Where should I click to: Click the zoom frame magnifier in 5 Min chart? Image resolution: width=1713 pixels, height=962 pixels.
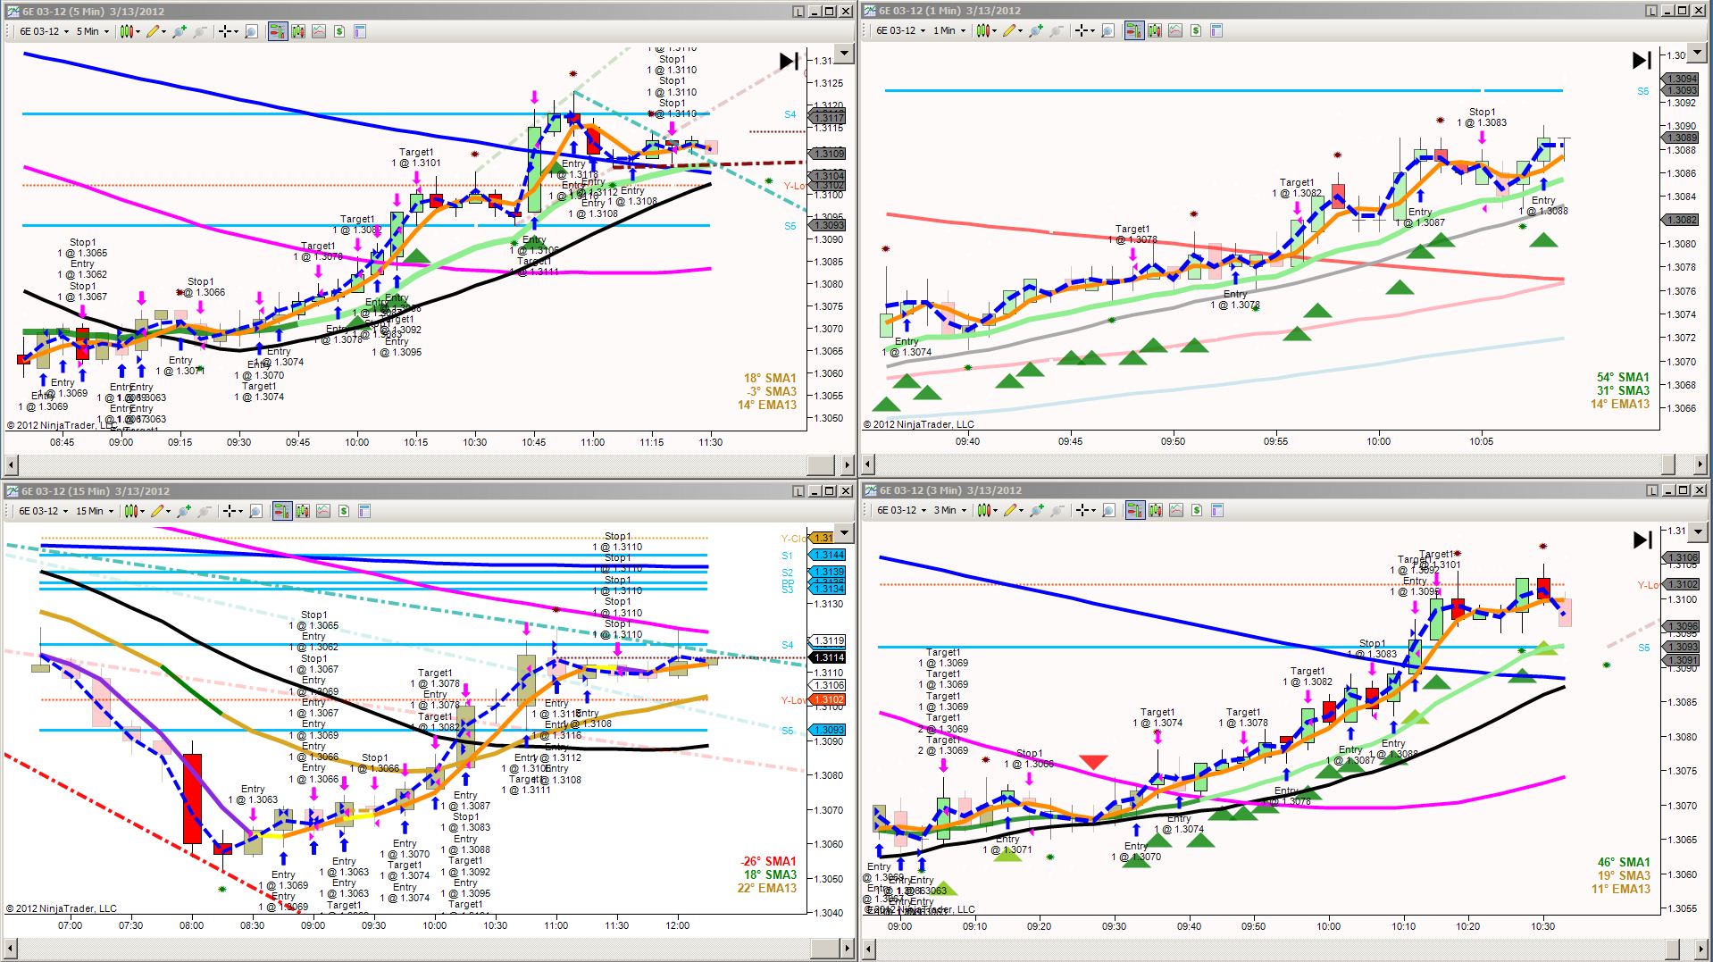(252, 31)
